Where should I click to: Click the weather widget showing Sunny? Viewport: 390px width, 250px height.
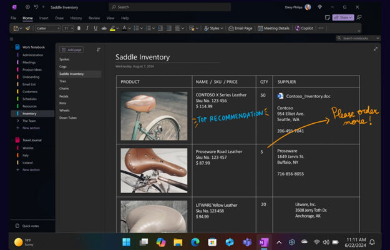[24, 242]
